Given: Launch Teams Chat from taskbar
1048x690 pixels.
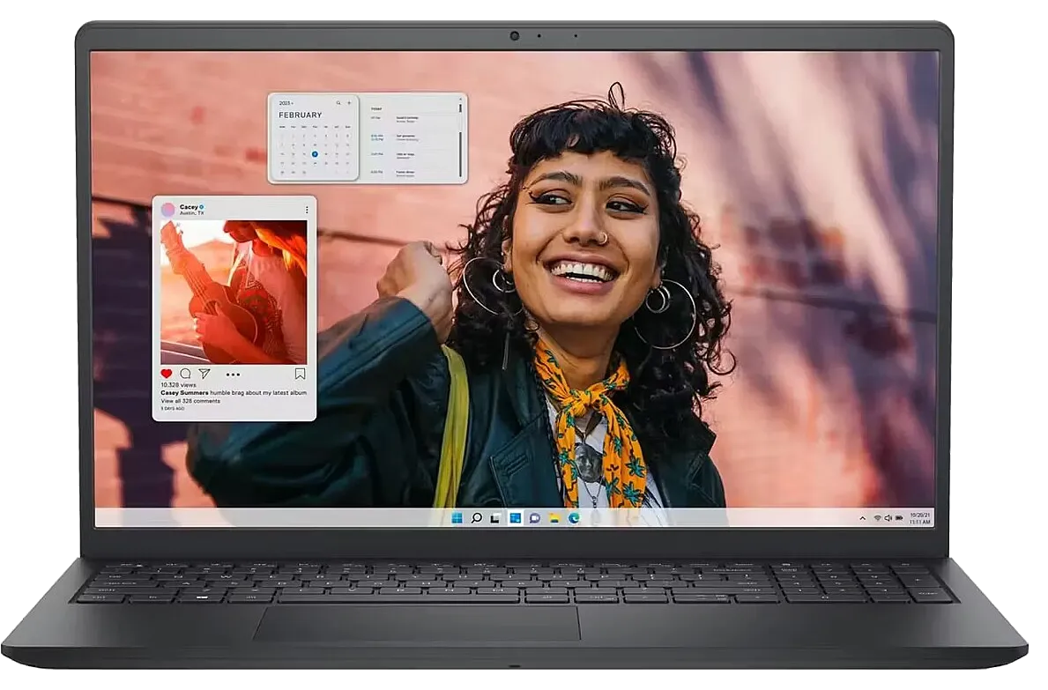Looking at the screenshot, I should [535, 517].
